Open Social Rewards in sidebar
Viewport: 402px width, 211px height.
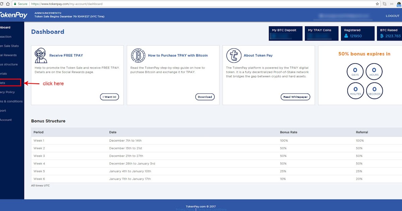point(8,55)
